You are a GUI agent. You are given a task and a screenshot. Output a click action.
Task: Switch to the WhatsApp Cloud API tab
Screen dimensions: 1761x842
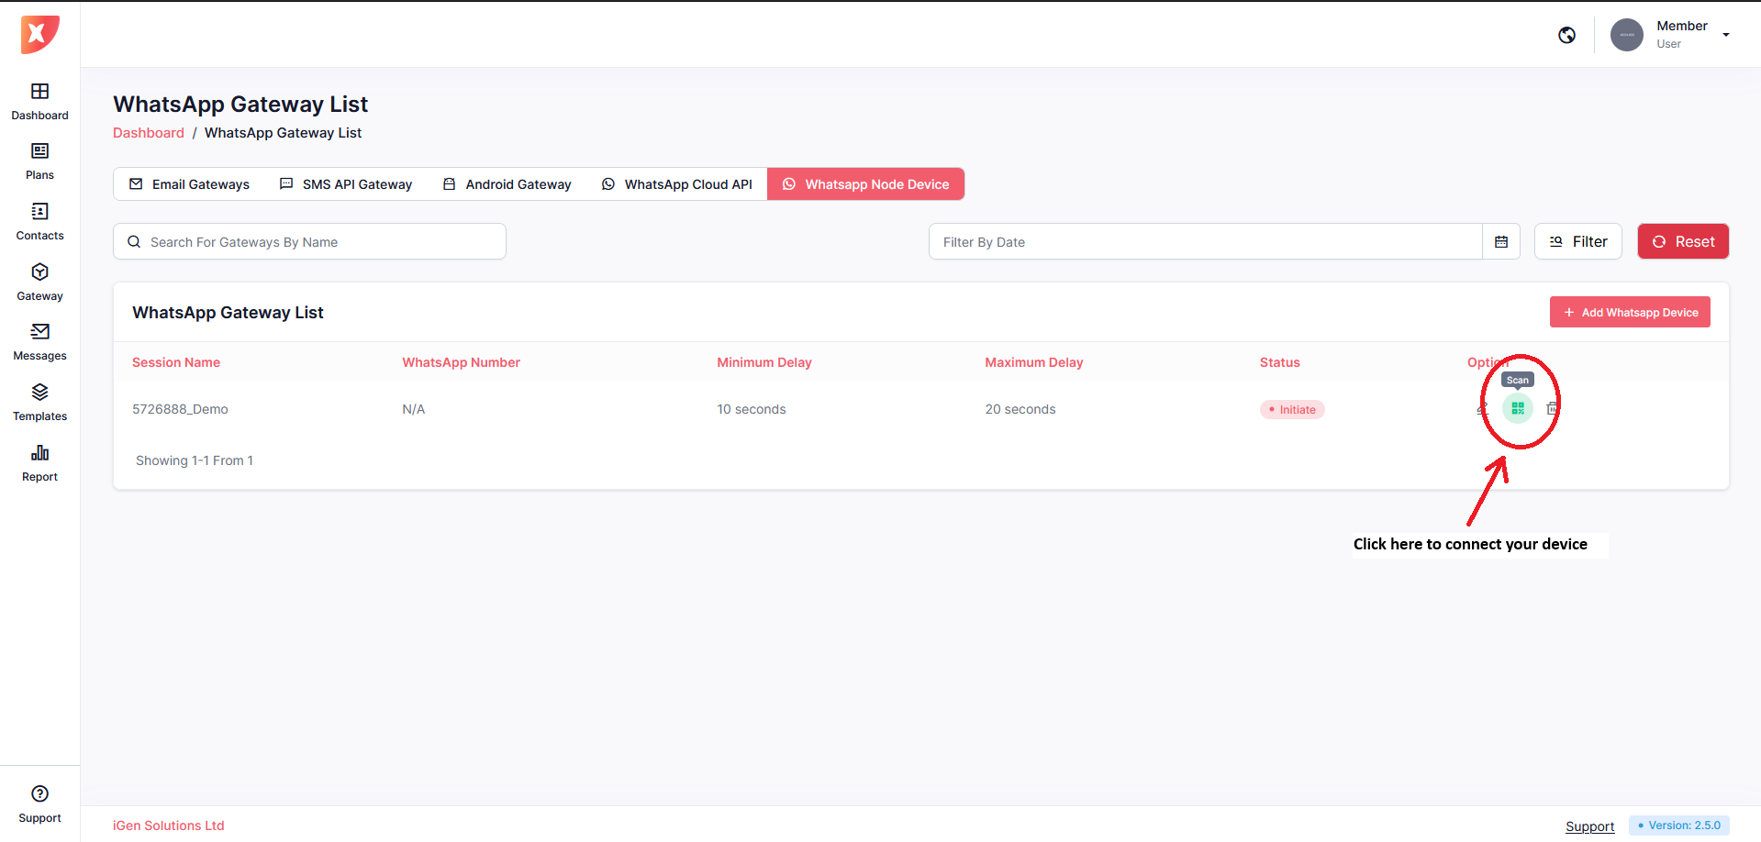(x=677, y=184)
